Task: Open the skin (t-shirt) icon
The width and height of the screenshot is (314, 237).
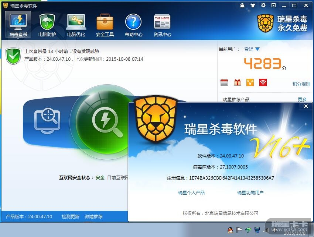Action: point(253,6)
